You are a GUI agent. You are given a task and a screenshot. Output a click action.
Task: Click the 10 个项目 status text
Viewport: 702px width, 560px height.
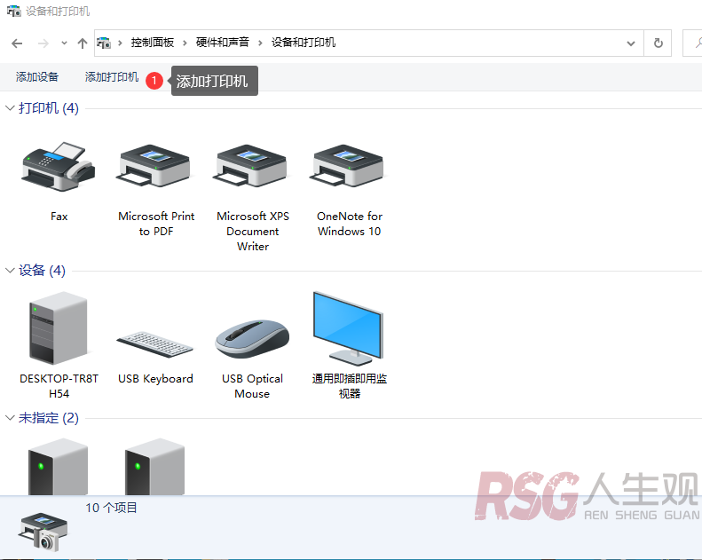[112, 508]
